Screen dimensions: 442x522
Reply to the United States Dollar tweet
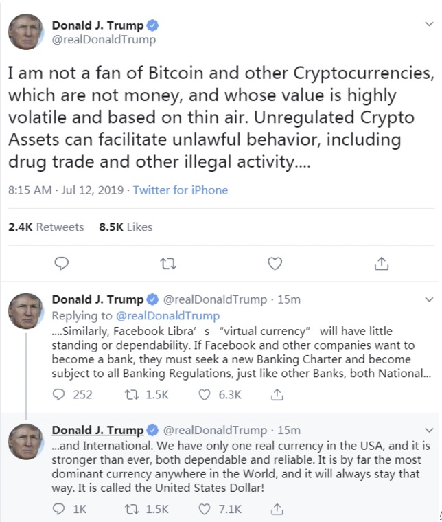click(60, 509)
